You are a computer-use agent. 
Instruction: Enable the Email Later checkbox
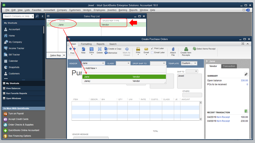coord(152,52)
